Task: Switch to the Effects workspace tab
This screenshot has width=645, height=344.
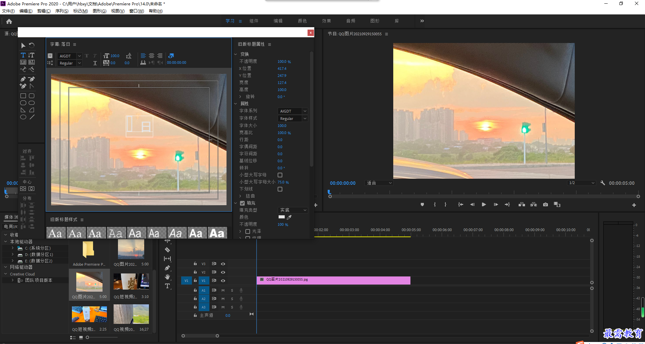Action: pyautogui.click(x=326, y=21)
